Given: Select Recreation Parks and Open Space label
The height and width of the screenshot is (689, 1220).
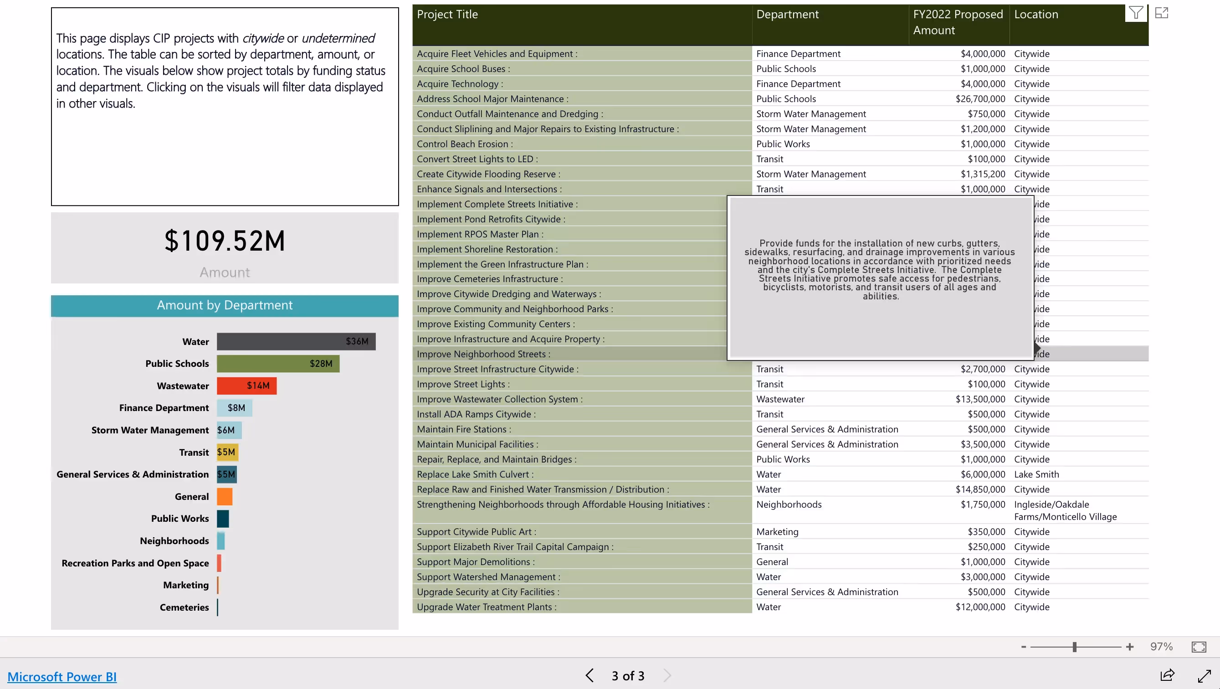Looking at the screenshot, I should pos(135,563).
